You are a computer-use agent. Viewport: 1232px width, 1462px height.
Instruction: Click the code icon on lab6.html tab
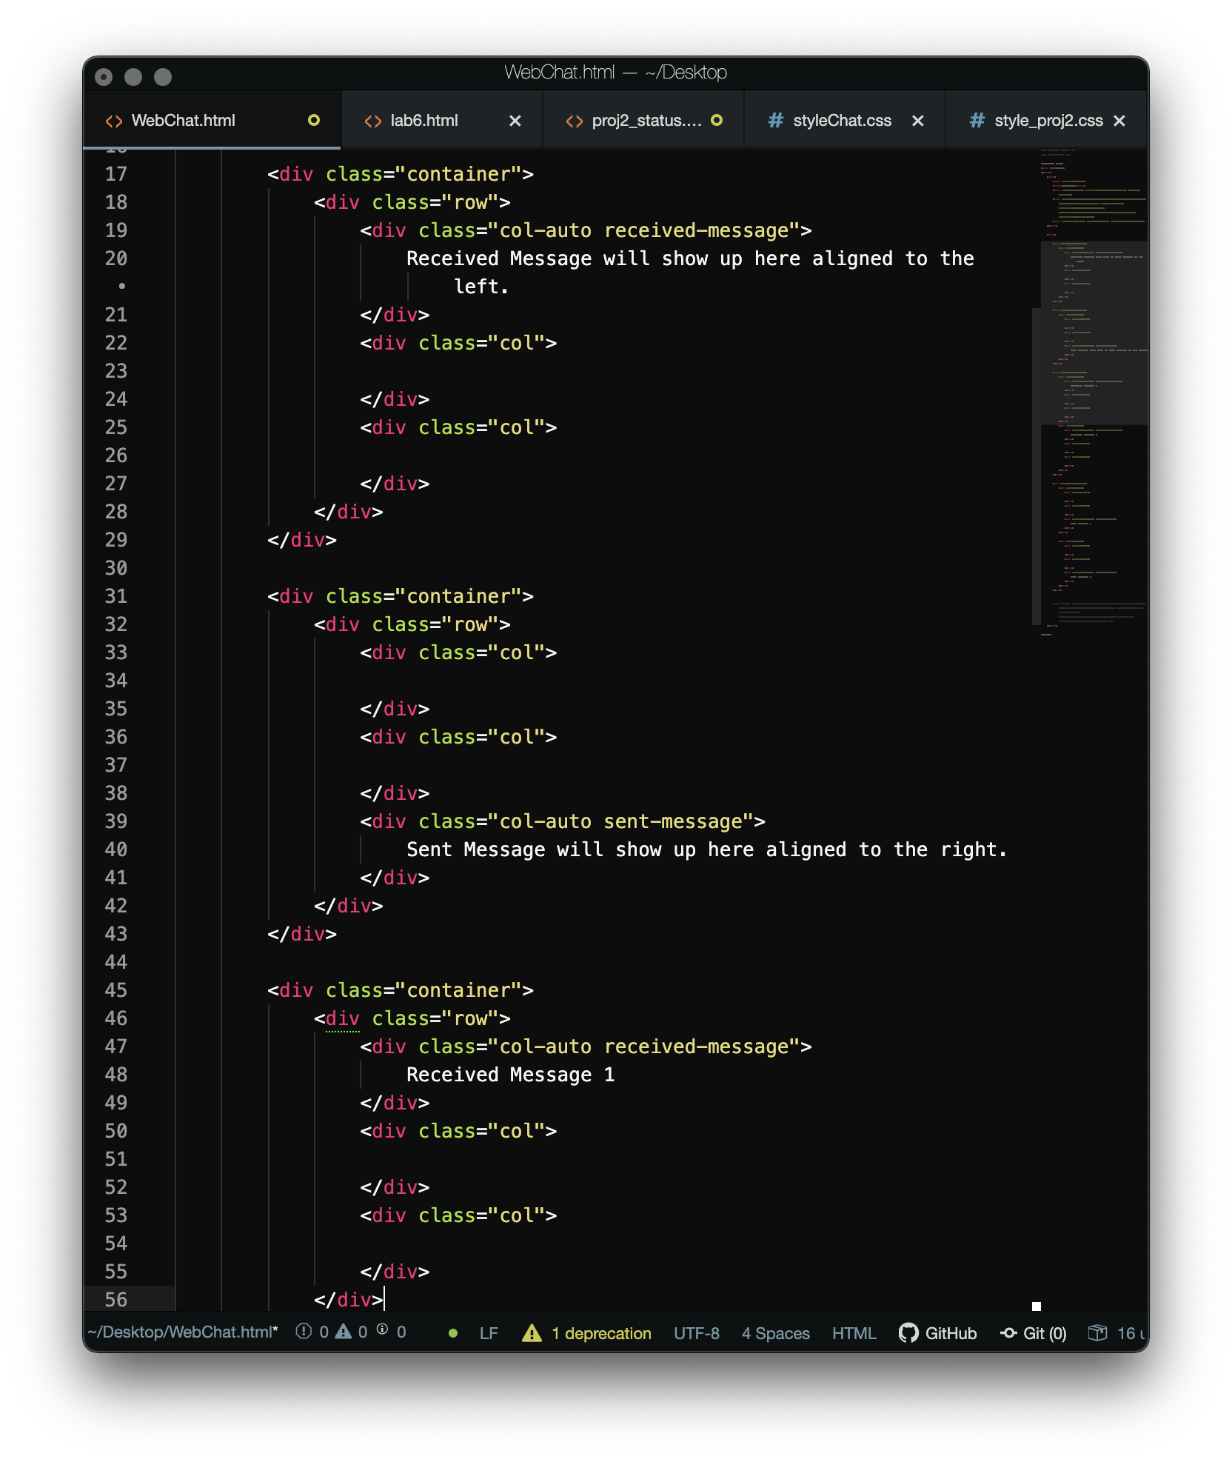click(373, 121)
